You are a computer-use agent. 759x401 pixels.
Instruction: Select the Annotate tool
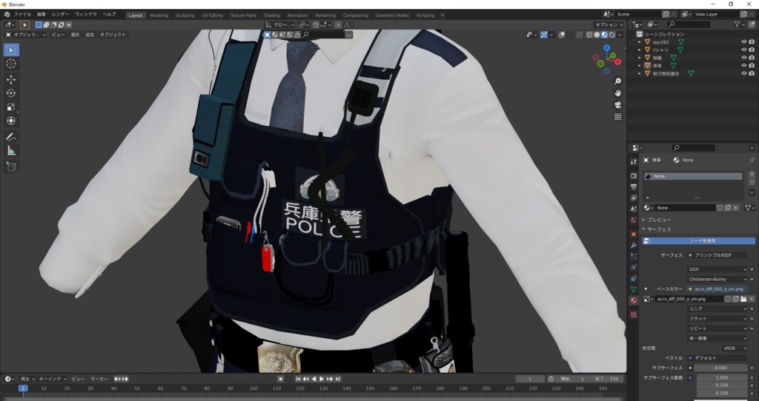[x=11, y=137]
